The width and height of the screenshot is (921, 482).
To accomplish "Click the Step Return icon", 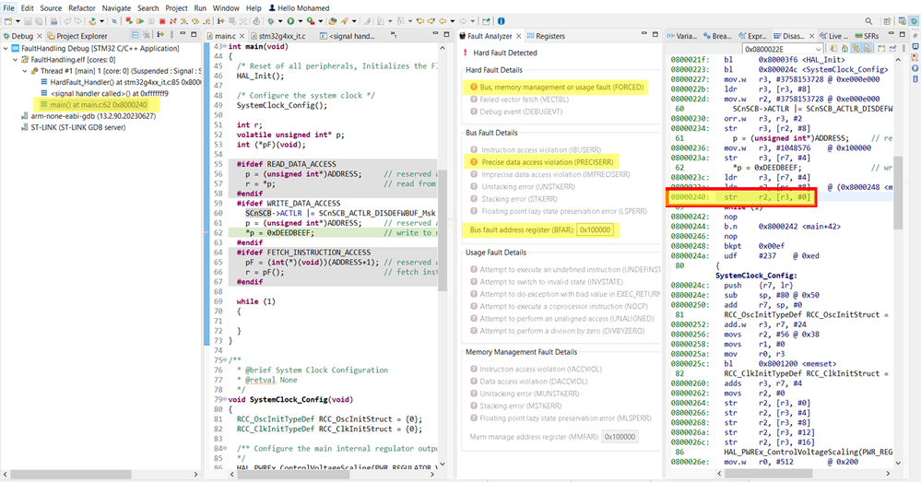I will pos(207,21).
